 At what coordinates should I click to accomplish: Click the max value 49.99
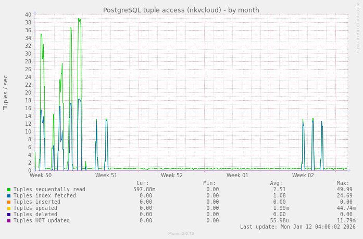pyautogui.click(x=345, y=189)
